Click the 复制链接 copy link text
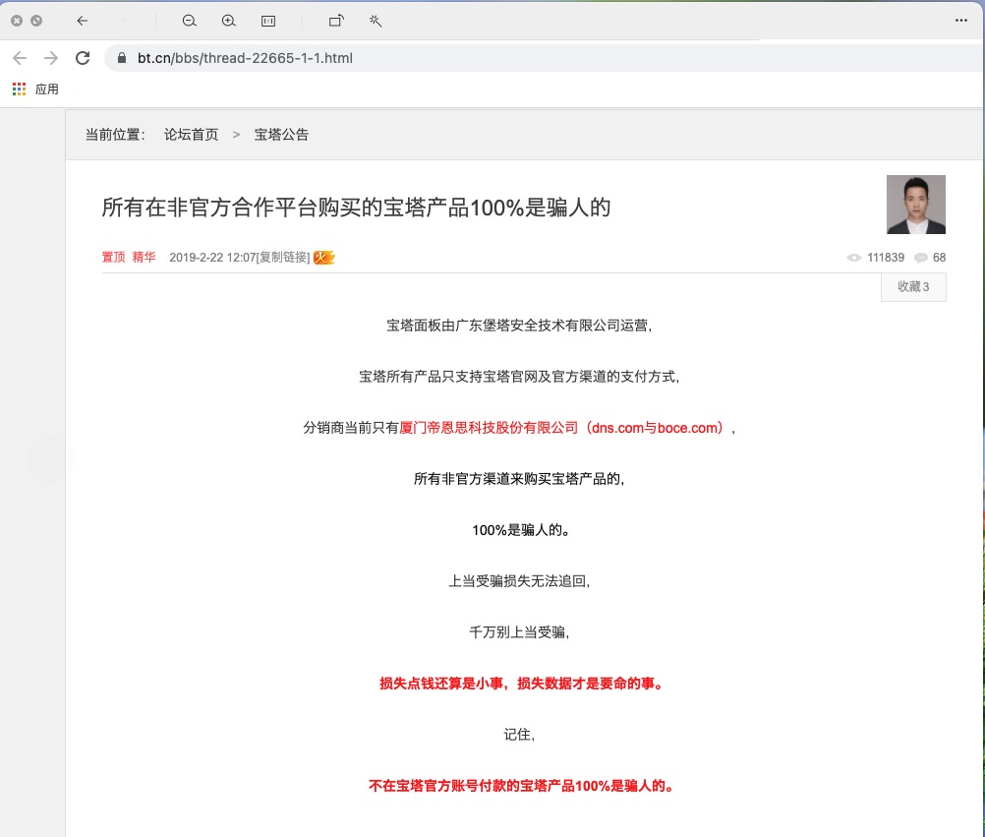 point(283,258)
